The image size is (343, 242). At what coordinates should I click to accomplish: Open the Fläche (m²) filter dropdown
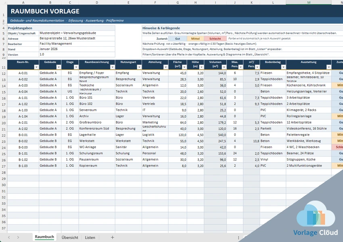pos(184,67)
